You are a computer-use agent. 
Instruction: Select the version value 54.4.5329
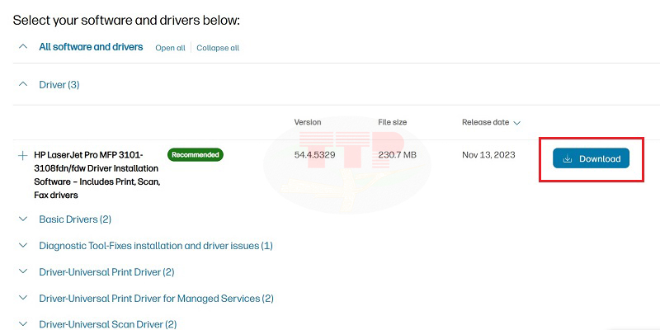coord(314,155)
